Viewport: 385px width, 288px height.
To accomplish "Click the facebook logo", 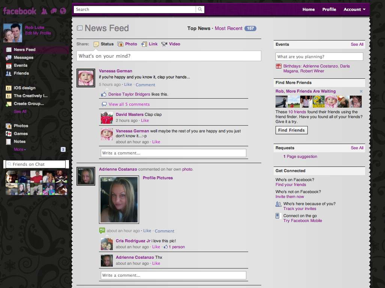I will click(x=19, y=11).
